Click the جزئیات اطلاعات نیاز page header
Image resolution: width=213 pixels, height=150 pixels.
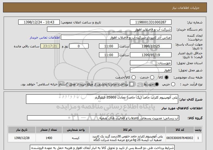click(x=186, y=8)
